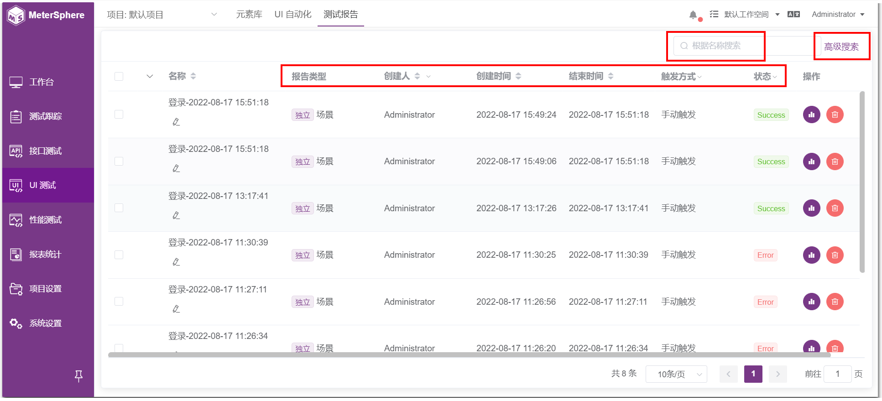Open the 状态 column filter

point(775,77)
